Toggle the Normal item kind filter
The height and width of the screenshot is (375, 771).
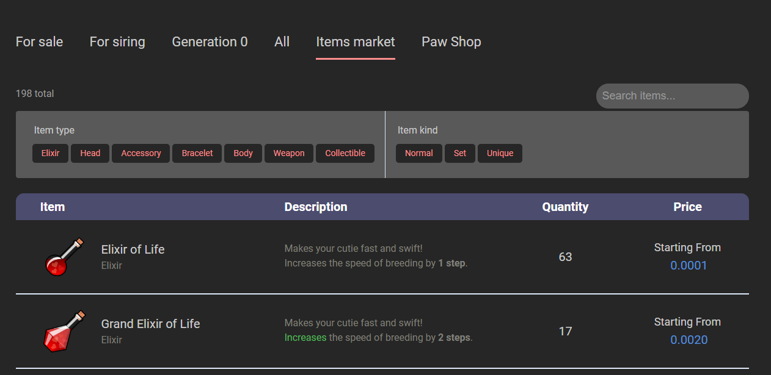pyautogui.click(x=418, y=153)
